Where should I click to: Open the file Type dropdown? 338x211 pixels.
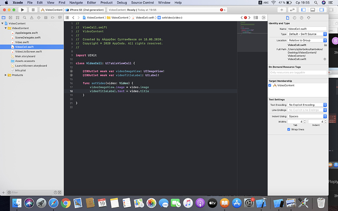[x=307, y=34]
